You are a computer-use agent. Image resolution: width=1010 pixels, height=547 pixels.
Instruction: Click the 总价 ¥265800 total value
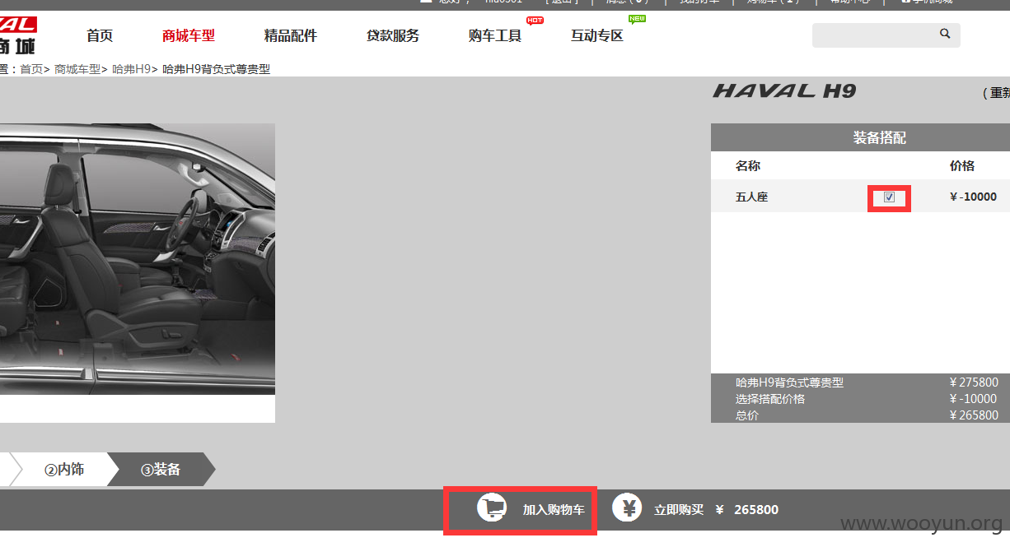click(x=974, y=415)
